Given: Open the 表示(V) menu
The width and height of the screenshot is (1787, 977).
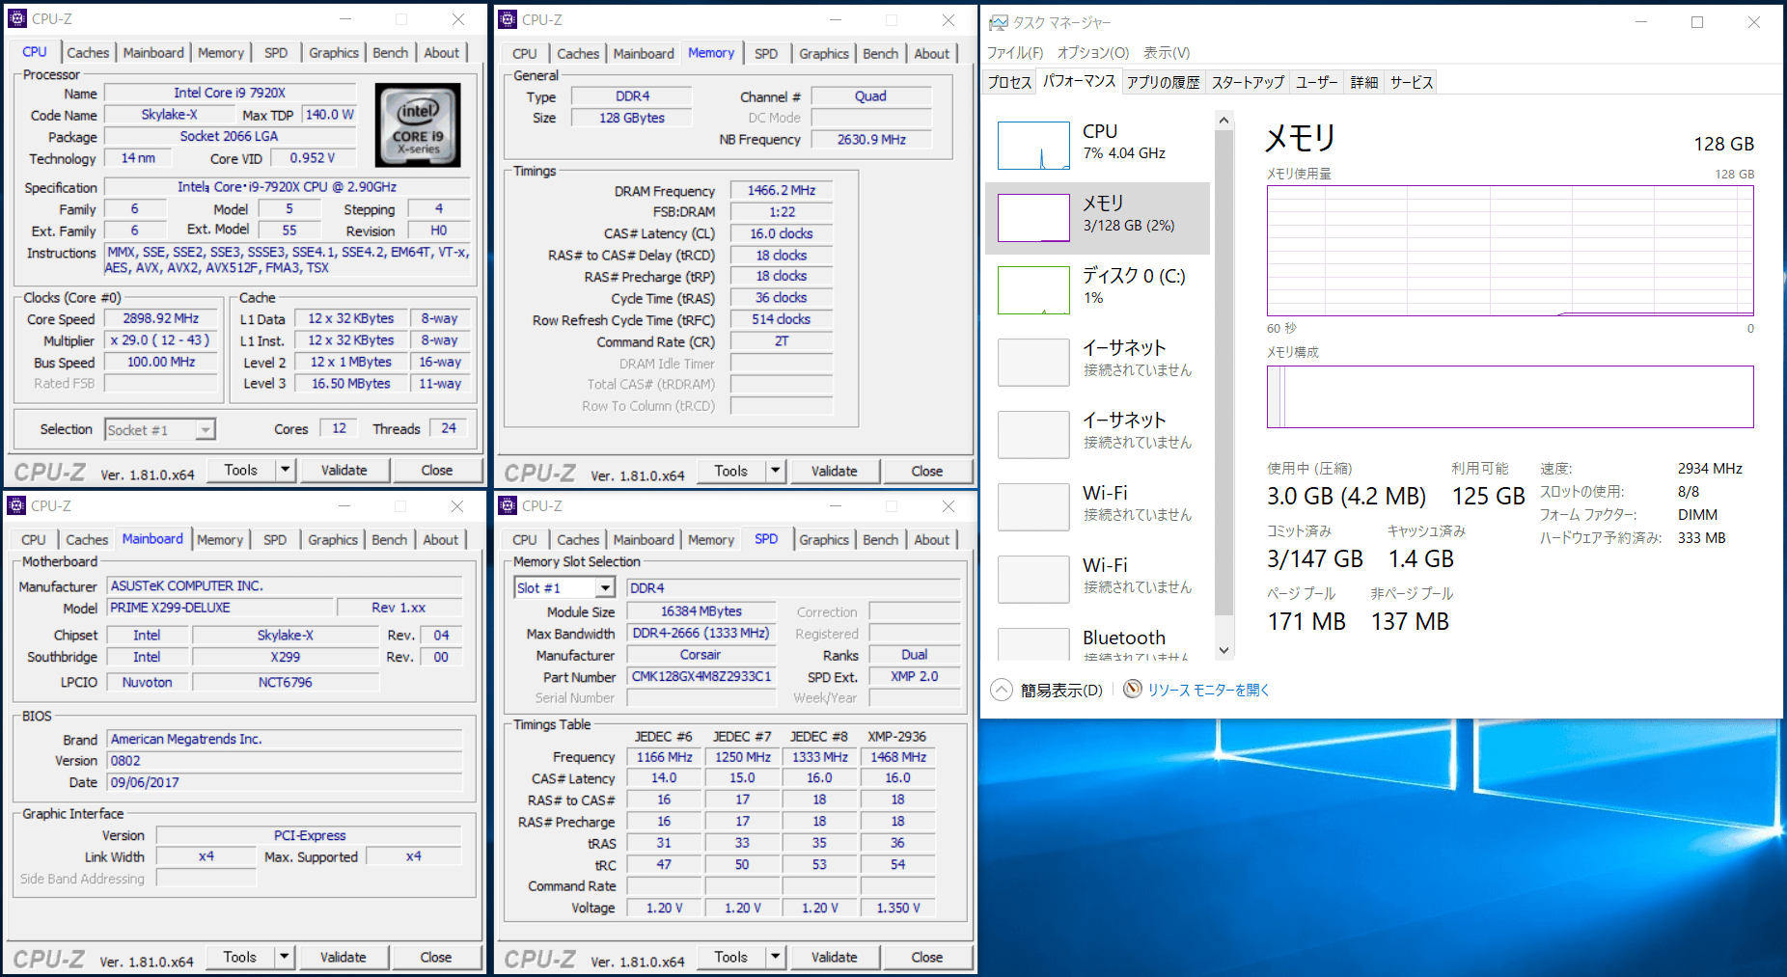Looking at the screenshot, I should pyautogui.click(x=1167, y=52).
